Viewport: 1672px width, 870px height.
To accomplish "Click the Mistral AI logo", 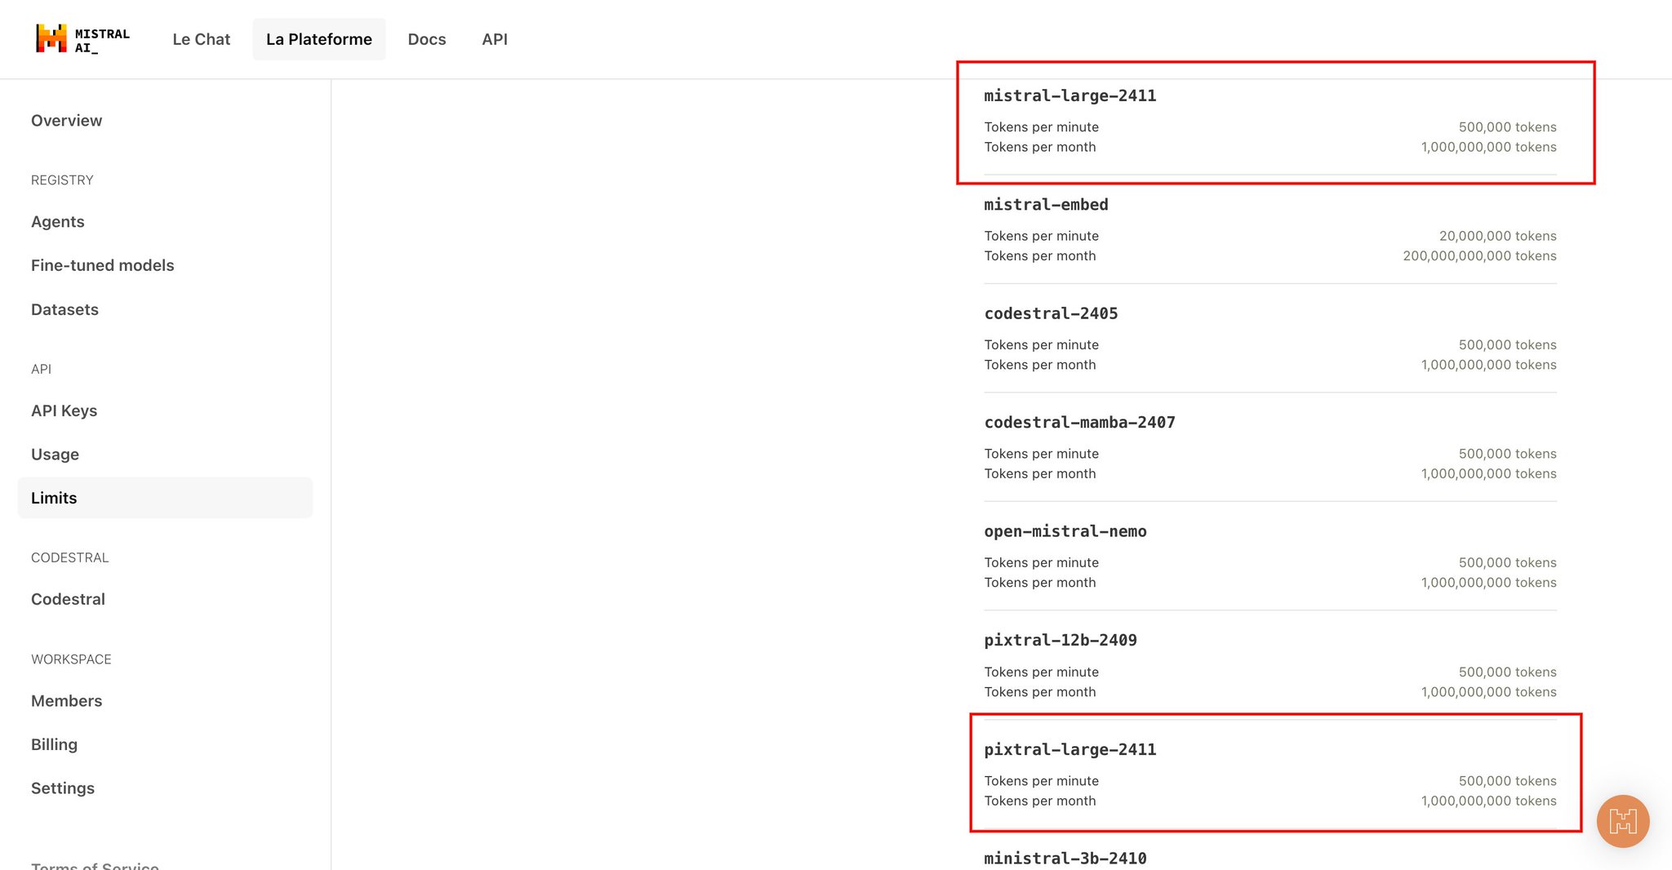I will coord(82,39).
